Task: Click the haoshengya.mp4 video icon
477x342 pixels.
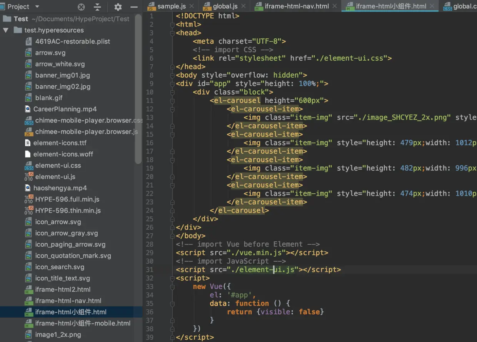Action: click(x=28, y=188)
